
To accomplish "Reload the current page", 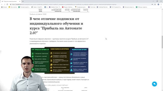I will pyautogui.click(x=7, y=5).
